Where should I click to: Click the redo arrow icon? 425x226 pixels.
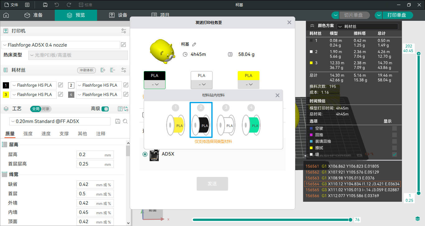pos(69,5)
